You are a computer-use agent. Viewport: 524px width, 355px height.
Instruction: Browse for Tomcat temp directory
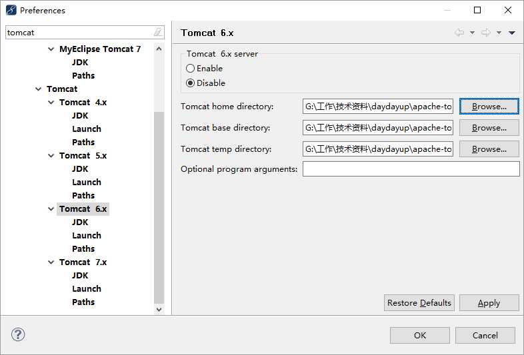(x=489, y=149)
